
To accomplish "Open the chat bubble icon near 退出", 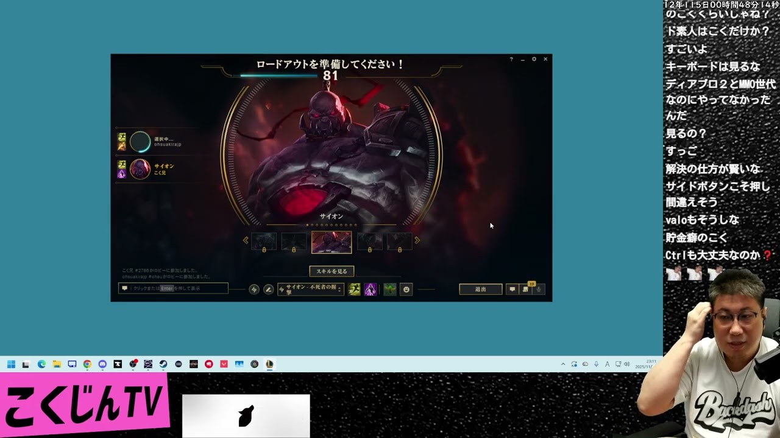I will point(512,290).
